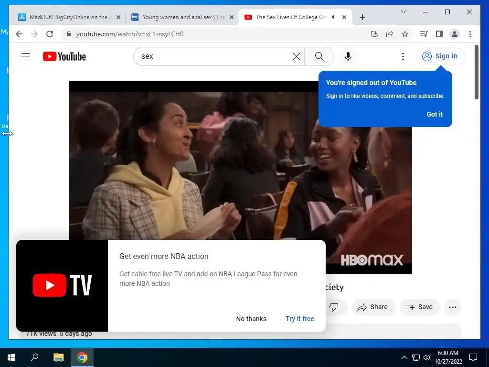This screenshot has height=367, width=489.
Task: Start voice search with the microphone icon
Action: point(348,56)
